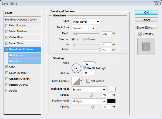The width and height of the screenshot is (162, 119).
Task: Close the Layer Style dialog window
Action: pos(156,3)
